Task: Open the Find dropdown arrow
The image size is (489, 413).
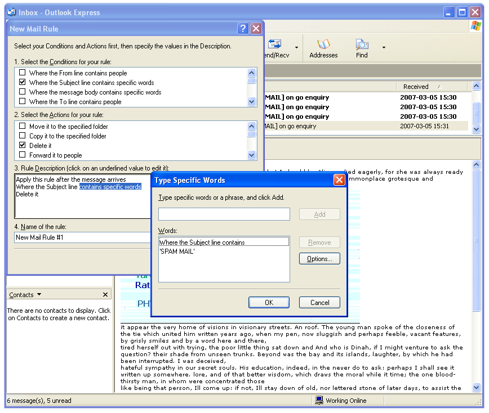Action: [x=384, y=47]
